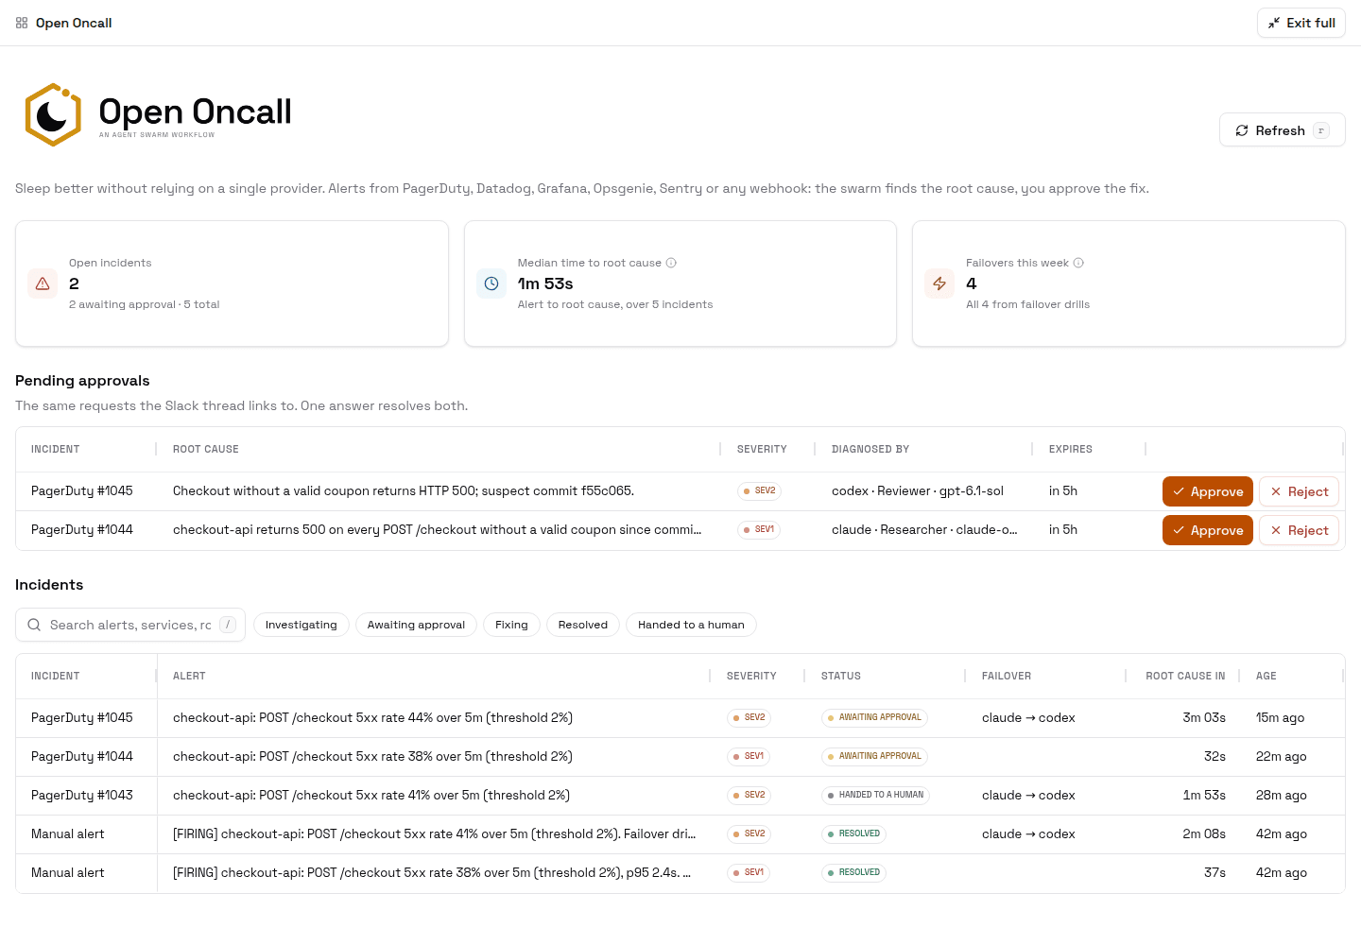
Task: Approve the fix for PagerDuty #1045
Action: pyautogui.click(x=1208, y=491)
